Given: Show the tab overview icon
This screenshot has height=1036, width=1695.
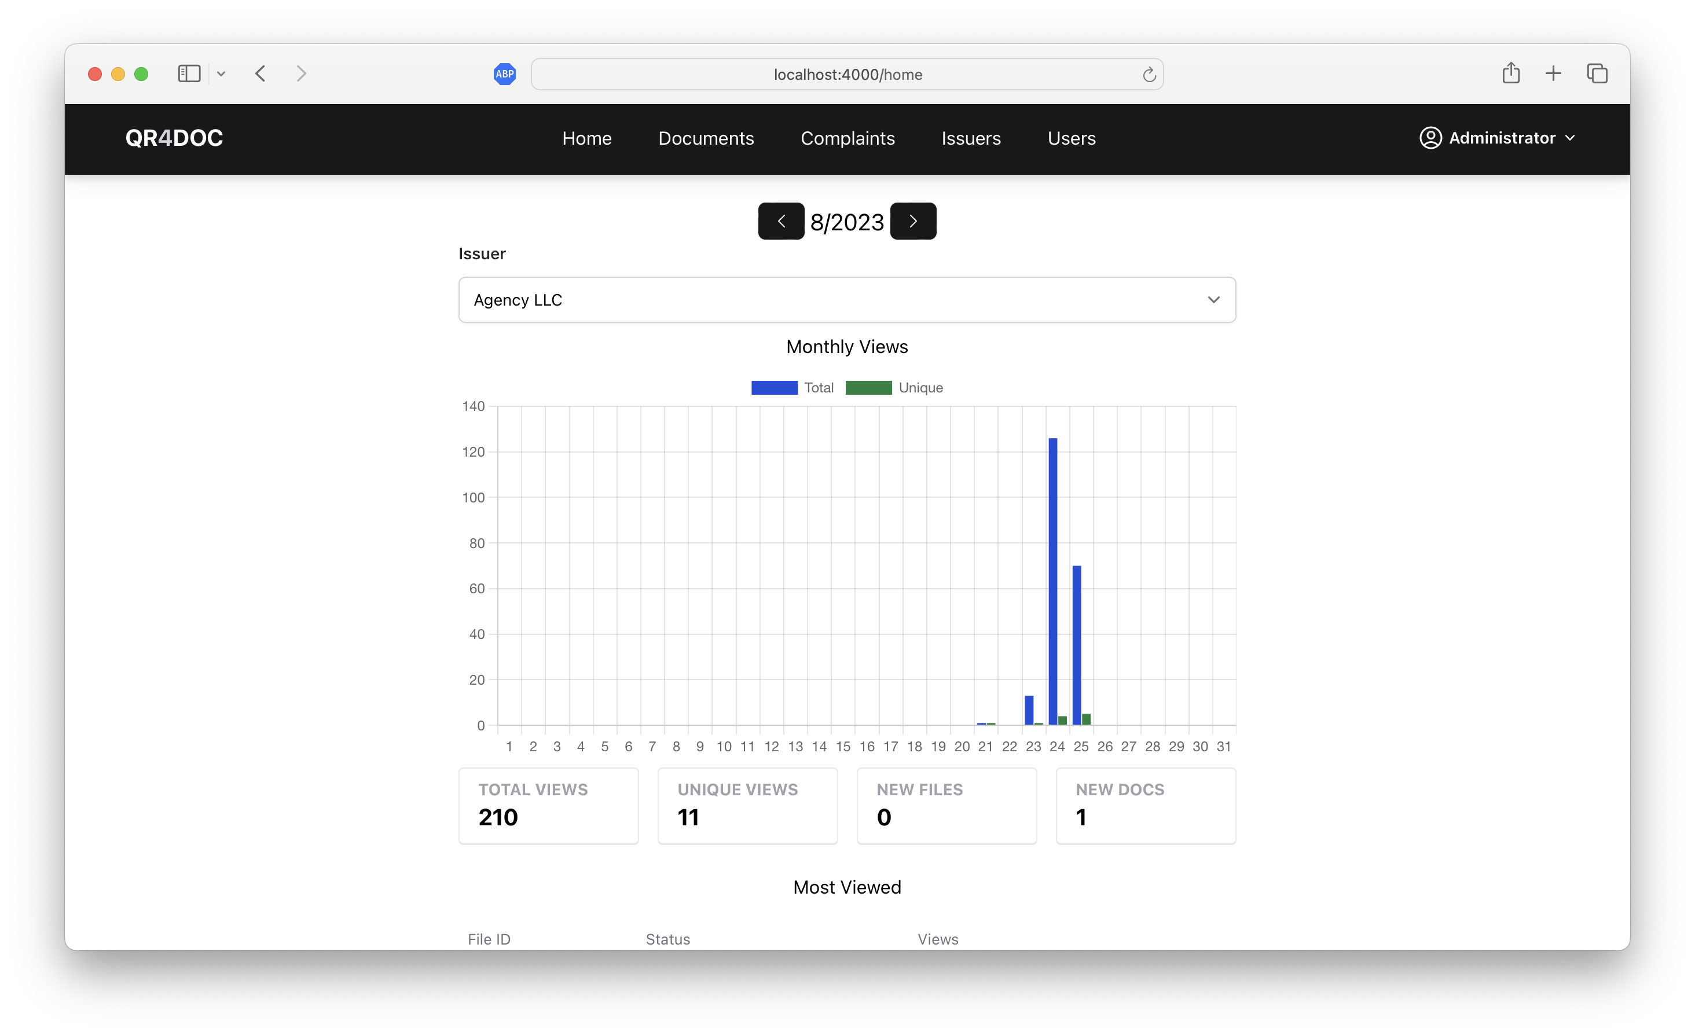Looking at the screenshot, I should (x=1597, y=73).
